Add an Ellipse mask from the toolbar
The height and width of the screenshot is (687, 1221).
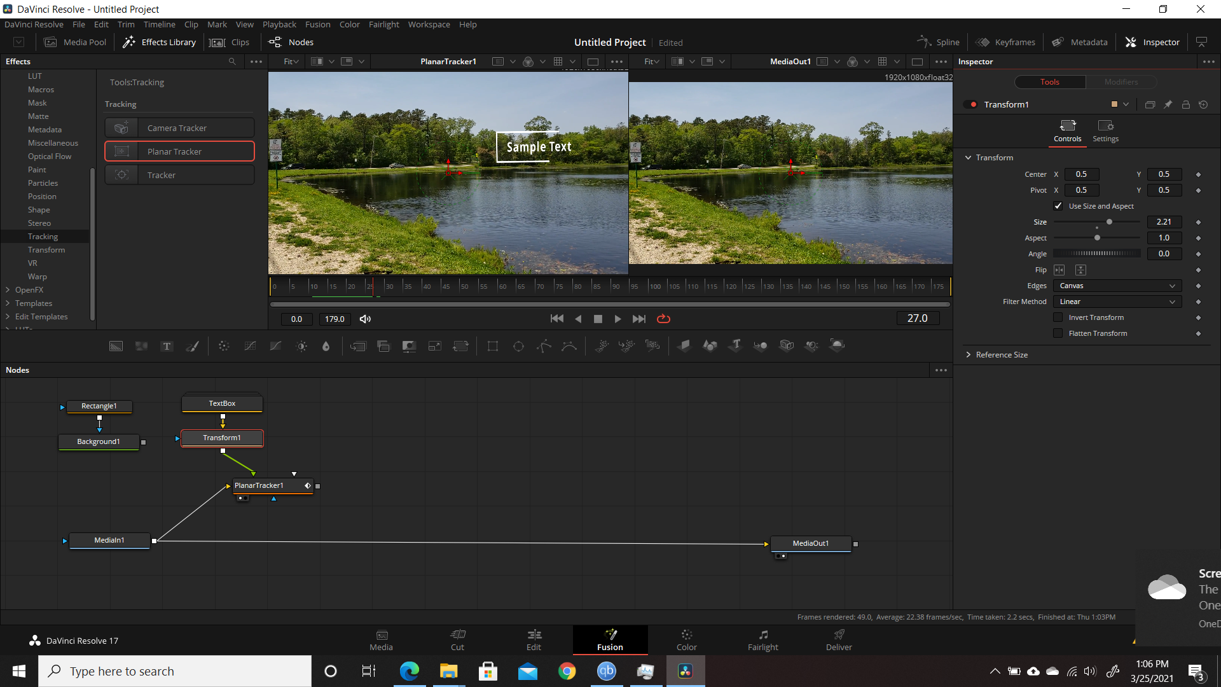pyautogui.click(x=518, y=346)
